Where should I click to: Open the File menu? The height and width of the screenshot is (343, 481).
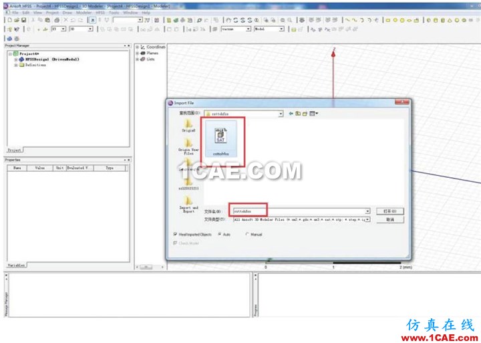(x=15, y=13)
